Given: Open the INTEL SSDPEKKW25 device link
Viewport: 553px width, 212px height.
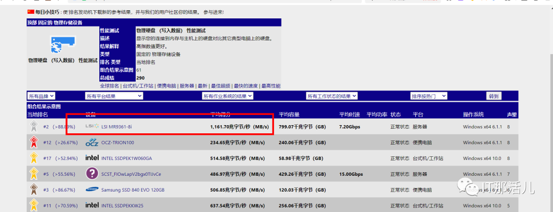Looking at the screenshot, I should (x=122, y=206).
